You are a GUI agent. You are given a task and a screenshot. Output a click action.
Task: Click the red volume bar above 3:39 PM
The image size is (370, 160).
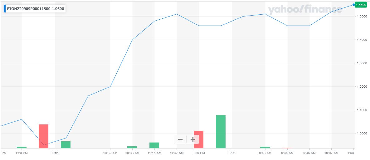198,139
